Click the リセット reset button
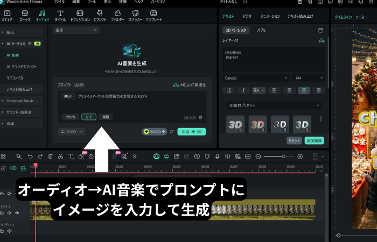The height and width of the screenshot is (242, 377). [294, 141]
